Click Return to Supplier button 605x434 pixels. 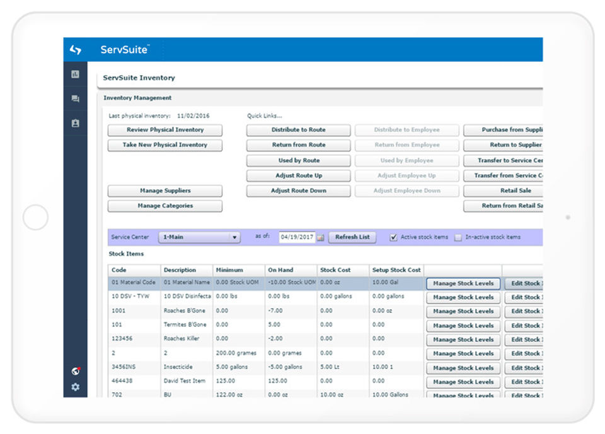(503, 145)
